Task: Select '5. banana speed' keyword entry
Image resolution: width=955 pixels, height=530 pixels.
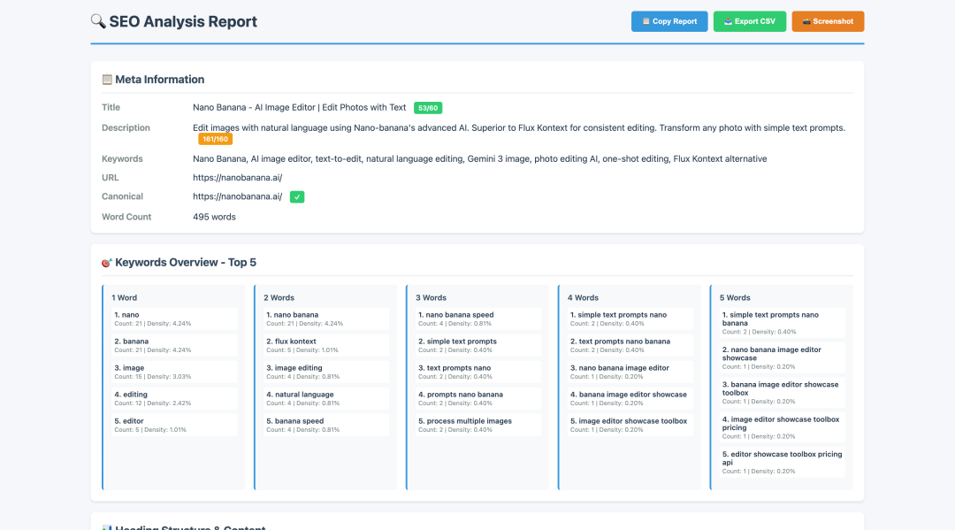Action: tap(325, 426)
